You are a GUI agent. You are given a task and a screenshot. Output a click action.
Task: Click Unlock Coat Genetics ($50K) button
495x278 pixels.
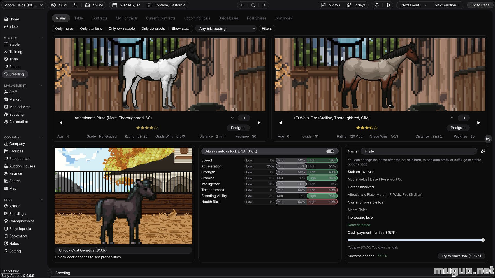click(x=123, y=250)
